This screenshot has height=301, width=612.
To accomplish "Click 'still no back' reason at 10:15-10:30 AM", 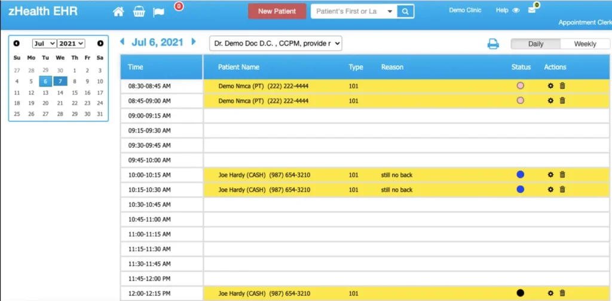I will (397, 190).
